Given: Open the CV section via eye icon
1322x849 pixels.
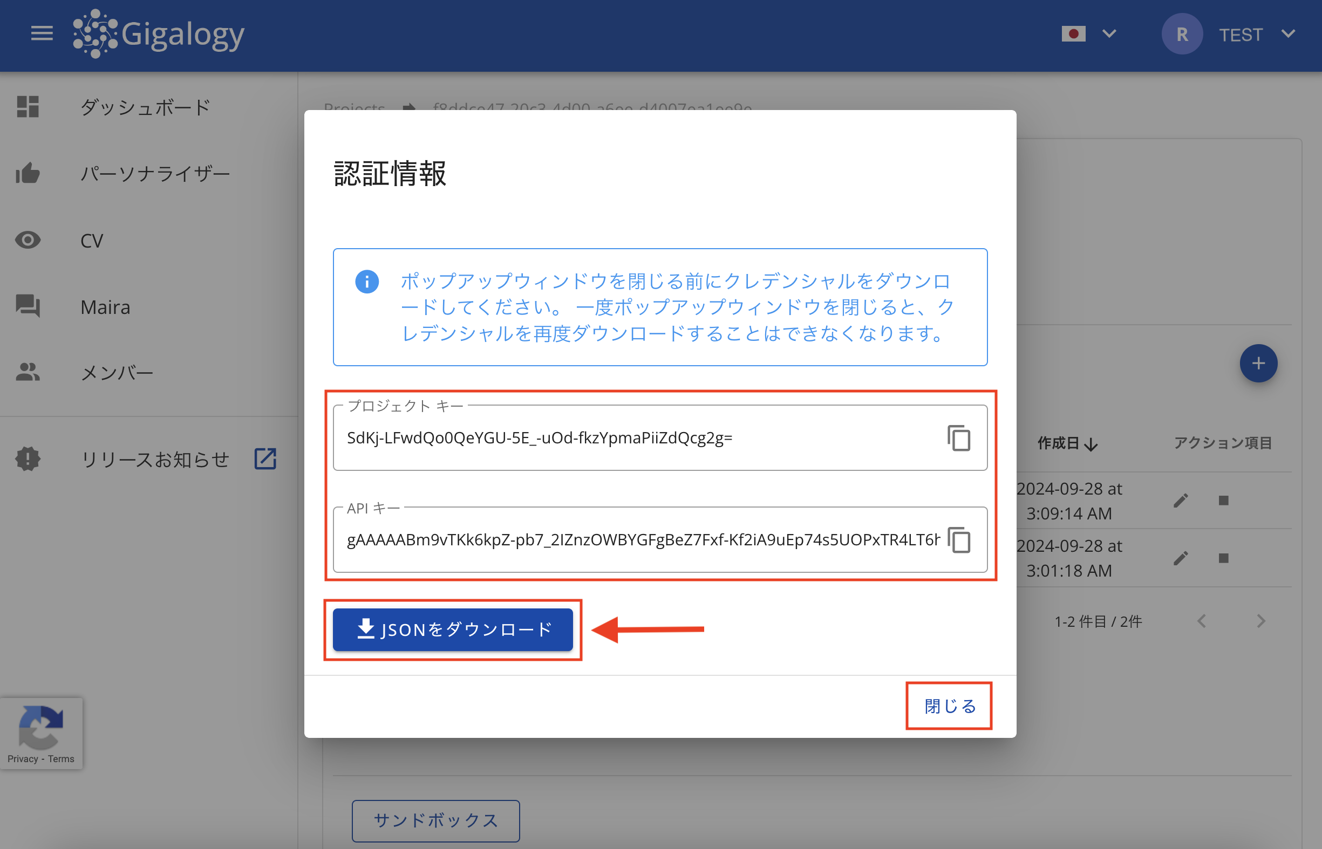Looking at the screenshot, I should (28, 240).
